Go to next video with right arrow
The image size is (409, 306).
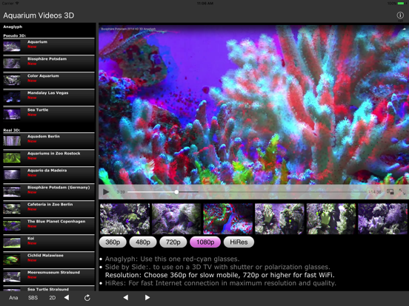(147, 297)
